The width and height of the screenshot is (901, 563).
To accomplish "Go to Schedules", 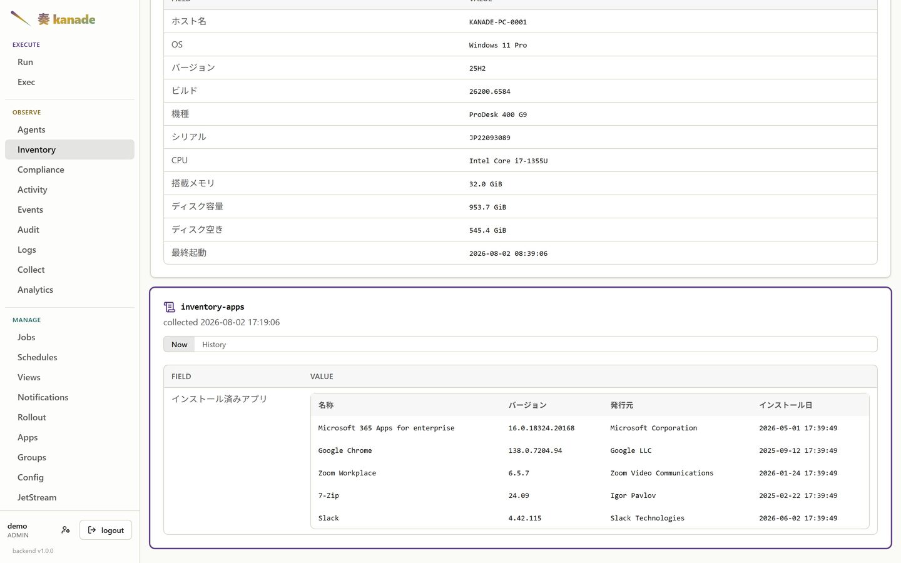I will tap(69, 357).
